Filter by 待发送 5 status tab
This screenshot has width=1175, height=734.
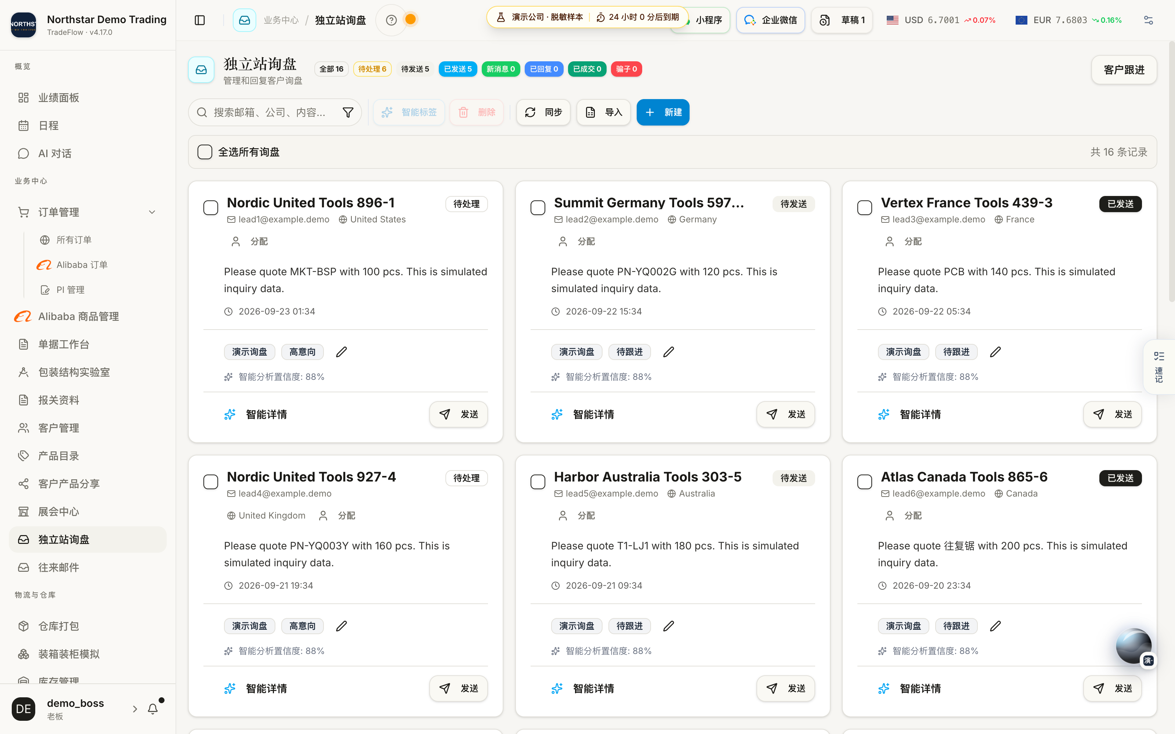[x=415, y=69]
